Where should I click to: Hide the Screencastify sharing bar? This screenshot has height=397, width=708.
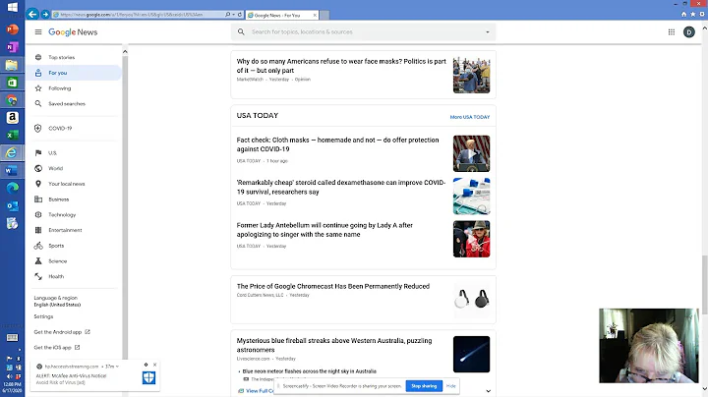point(450,386)
